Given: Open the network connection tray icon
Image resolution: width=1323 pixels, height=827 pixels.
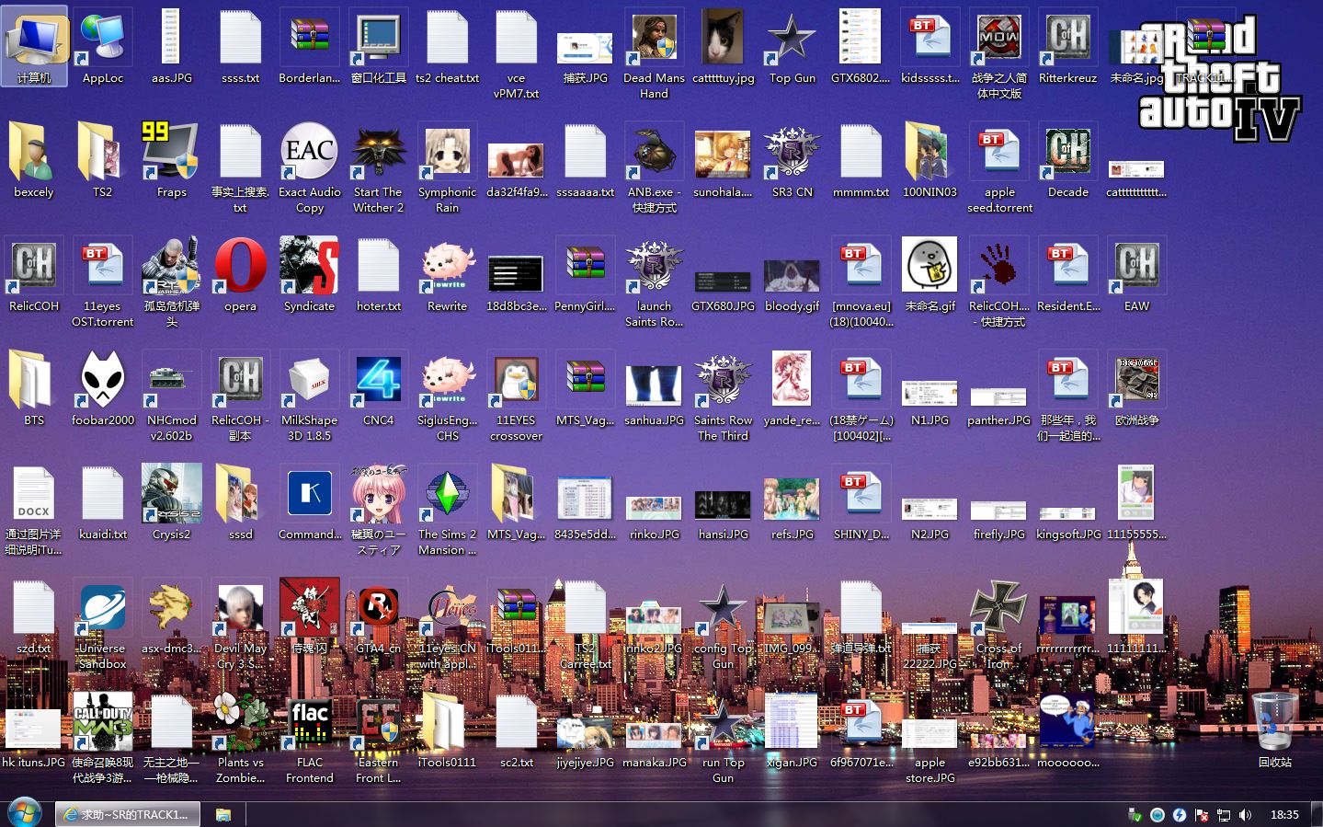Looking at the screenshot, I should pyautogui.click(x=1224, y=815).
